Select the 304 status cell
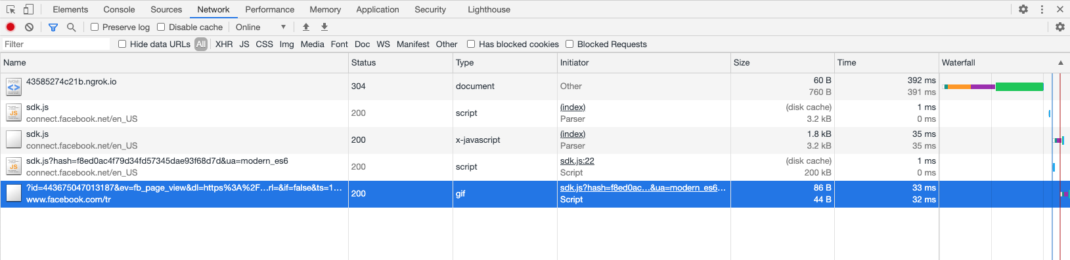The width and height of the screenshot is (1070, 260). coord(401,86)
